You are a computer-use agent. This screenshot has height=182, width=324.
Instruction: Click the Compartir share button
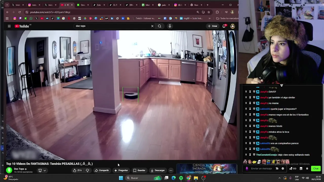[102, 170]
